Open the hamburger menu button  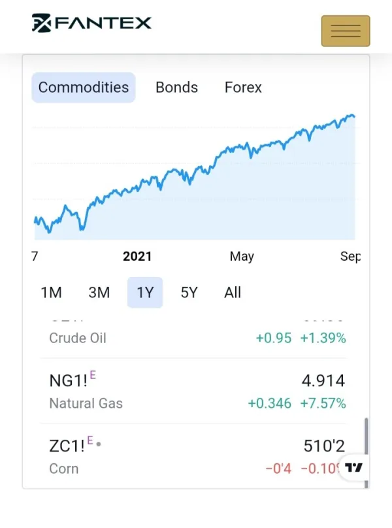[x=345, y=31]
